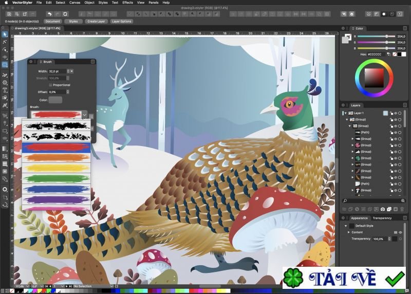This screenshot has height=294, width=411.
Task: Click the Create Layer button
Action: click(96, 22)
